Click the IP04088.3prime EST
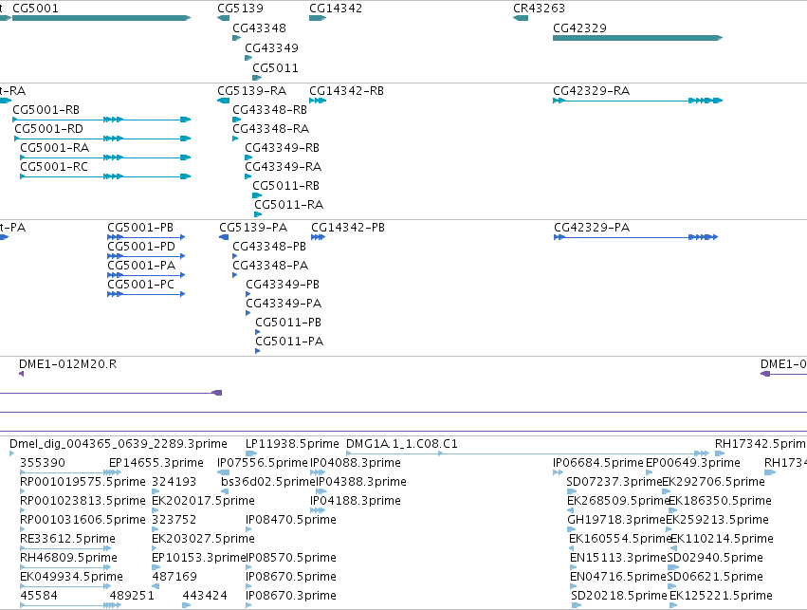Image resolution: width=807 pixels, height=610 pixels. point(318,472)
